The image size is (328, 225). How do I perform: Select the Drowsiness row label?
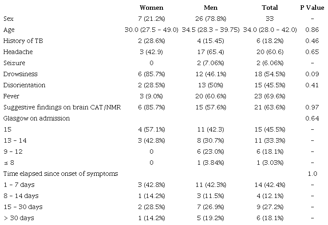pyautogui.click(x=20, y=74)
